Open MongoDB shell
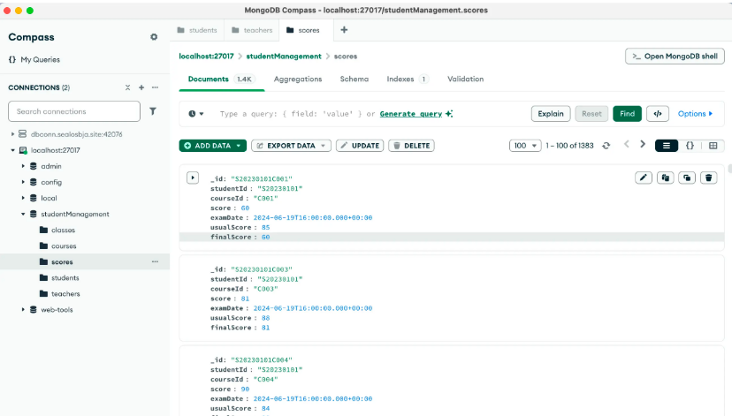The image size is (732, 416). point(675,57)
